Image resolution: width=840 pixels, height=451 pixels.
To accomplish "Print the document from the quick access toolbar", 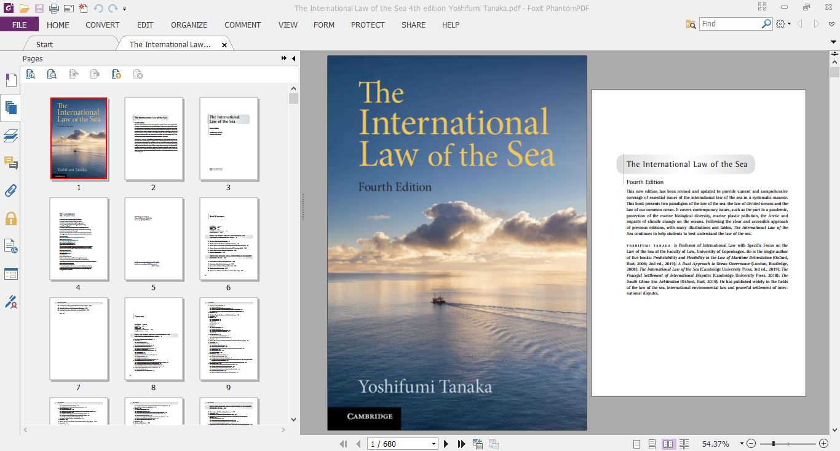I will [x=53, y=9].
